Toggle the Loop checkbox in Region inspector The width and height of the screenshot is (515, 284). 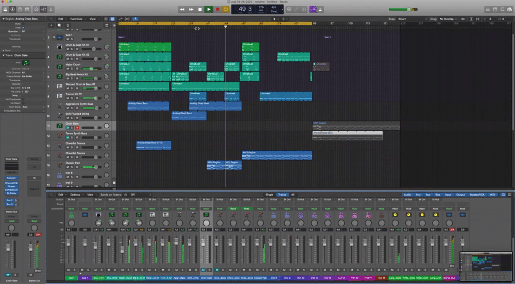coord(24,27)
